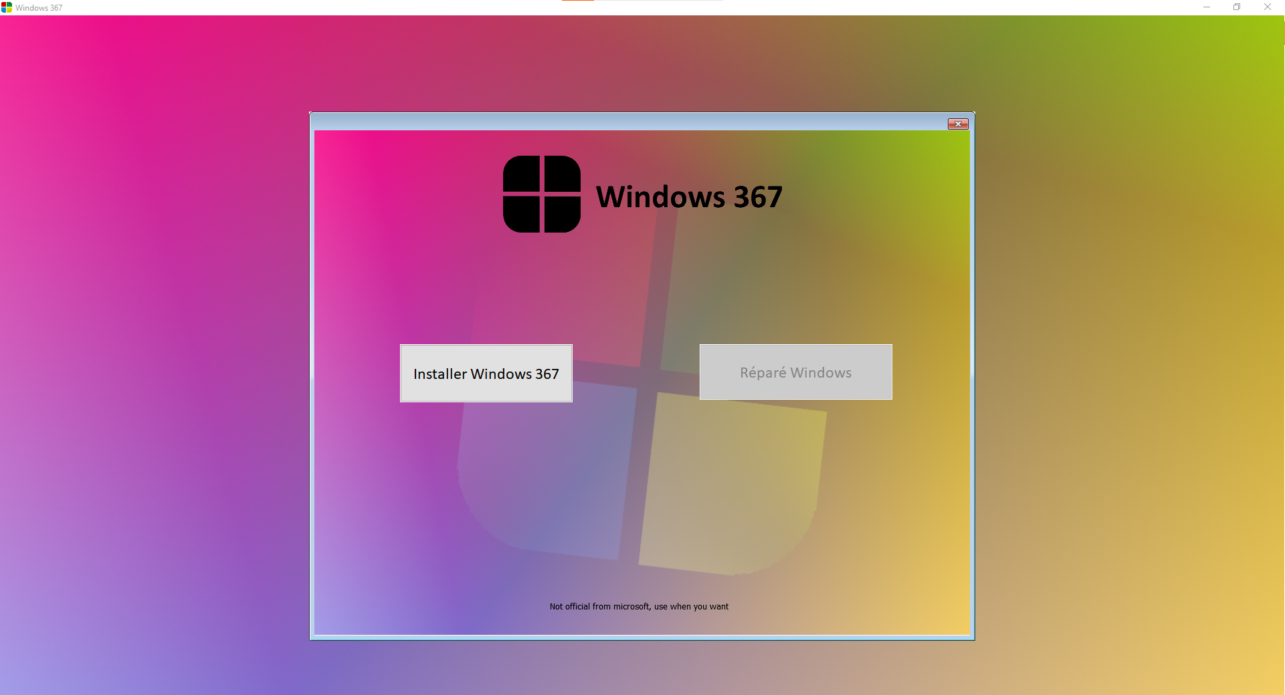Click the black Windows 367 logo

coord(542,194)
